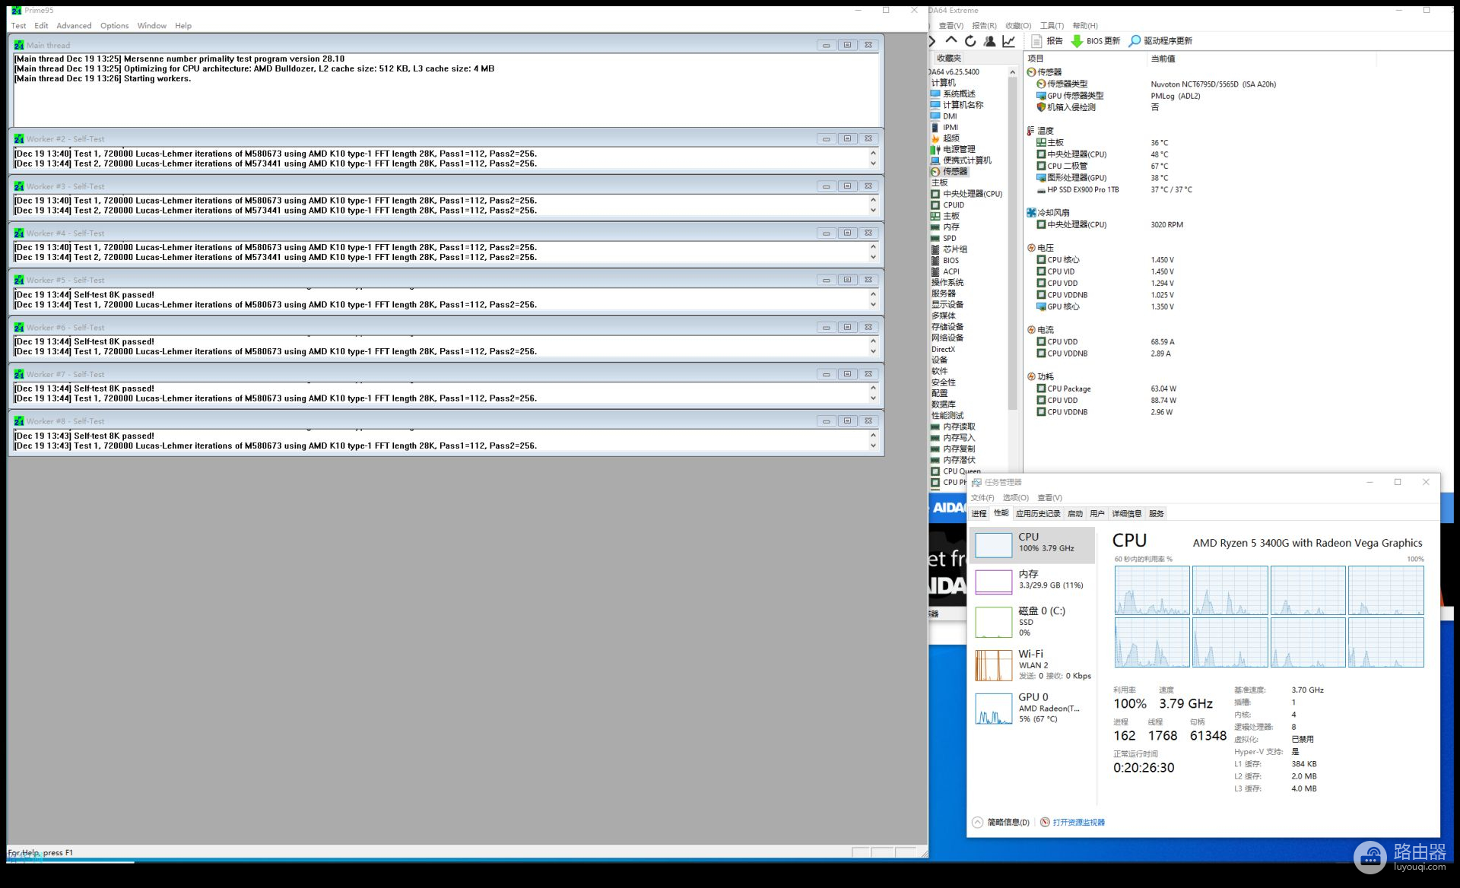1460x888 pixels.
Task: Open 工具(T) menu in AIDA64
Action: [1052, 26]
